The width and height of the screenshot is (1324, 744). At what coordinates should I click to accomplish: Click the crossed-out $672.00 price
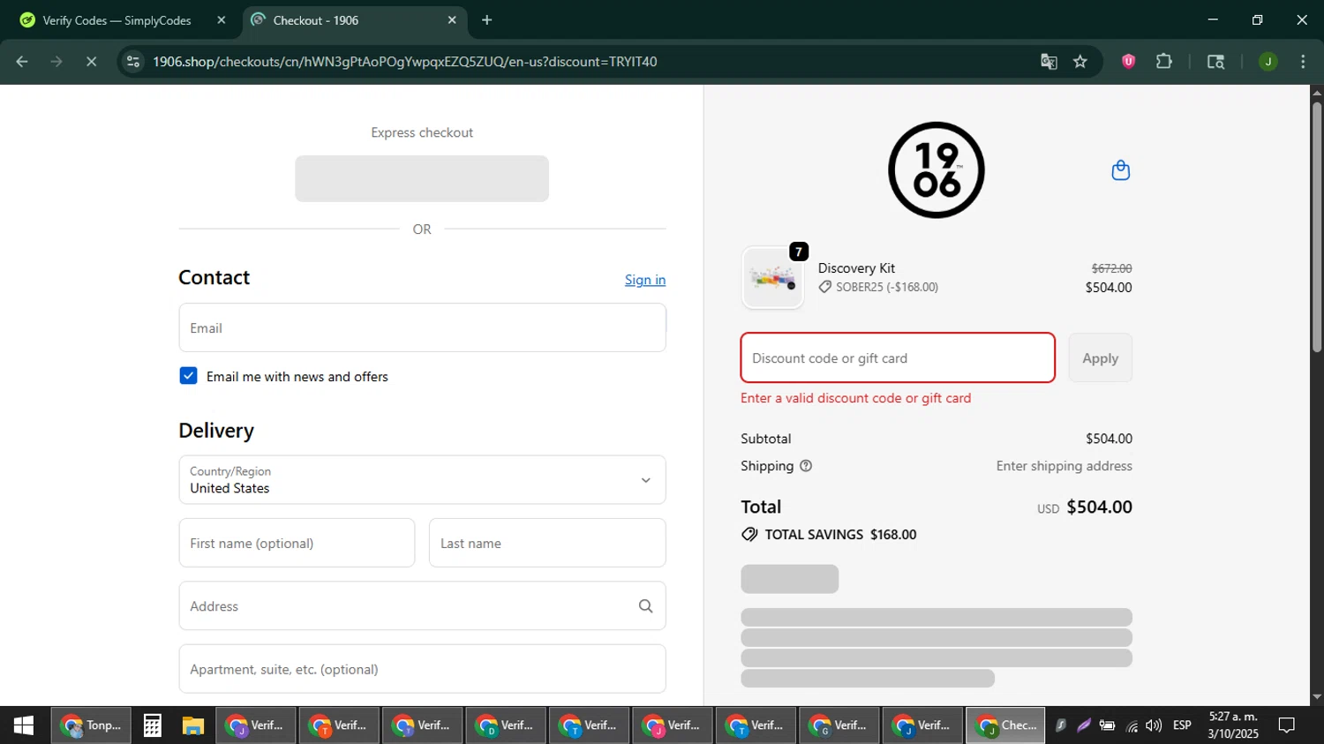point(1111,268)
